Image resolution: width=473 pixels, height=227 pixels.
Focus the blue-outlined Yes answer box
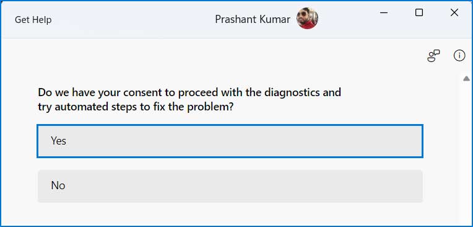click(x=230, y=141)
